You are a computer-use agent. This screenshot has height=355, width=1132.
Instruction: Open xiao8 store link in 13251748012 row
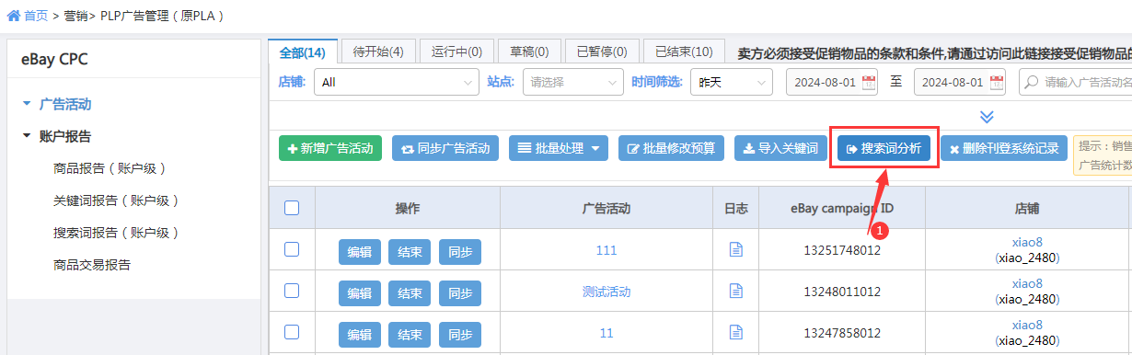[1027, 243]
